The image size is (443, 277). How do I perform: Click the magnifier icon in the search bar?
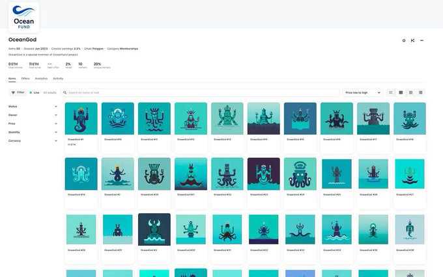tap(65, 92)
